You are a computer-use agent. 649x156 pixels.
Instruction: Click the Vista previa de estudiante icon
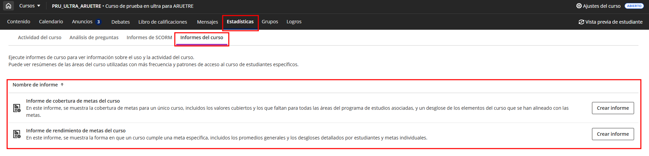pos(581,22)
